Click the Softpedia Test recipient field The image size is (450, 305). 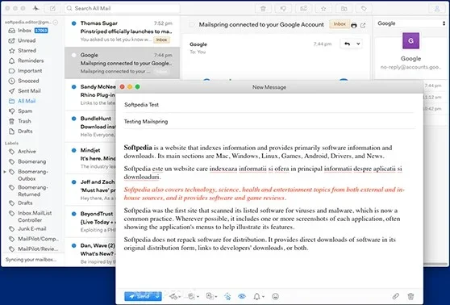click(269, 105)
